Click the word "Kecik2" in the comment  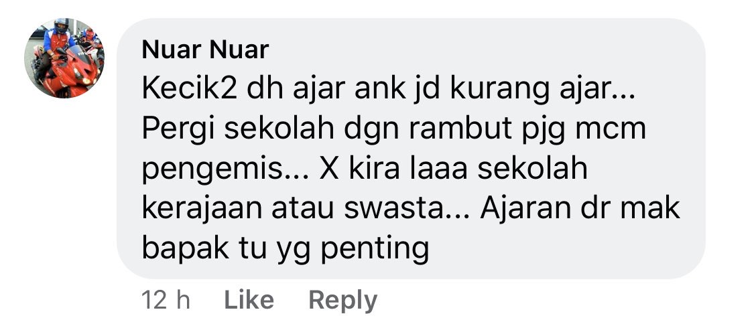point(190,89)
